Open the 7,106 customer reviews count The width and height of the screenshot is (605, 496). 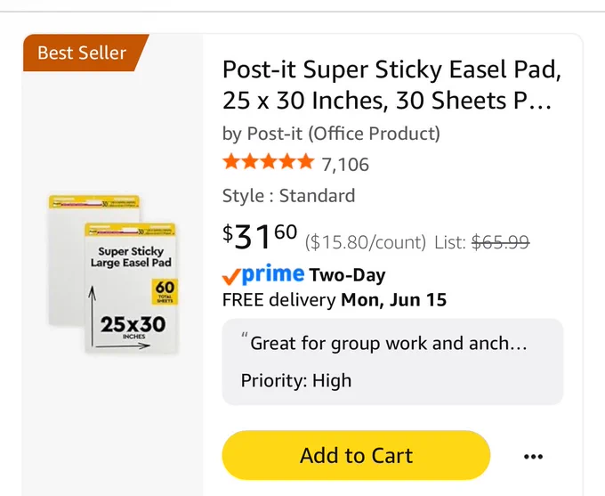(345, 165)
